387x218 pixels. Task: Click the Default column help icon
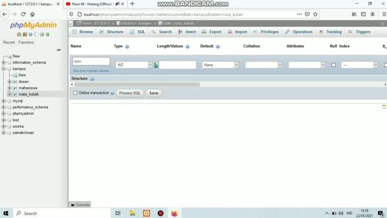pyautogui.click(x=218, y=47)
